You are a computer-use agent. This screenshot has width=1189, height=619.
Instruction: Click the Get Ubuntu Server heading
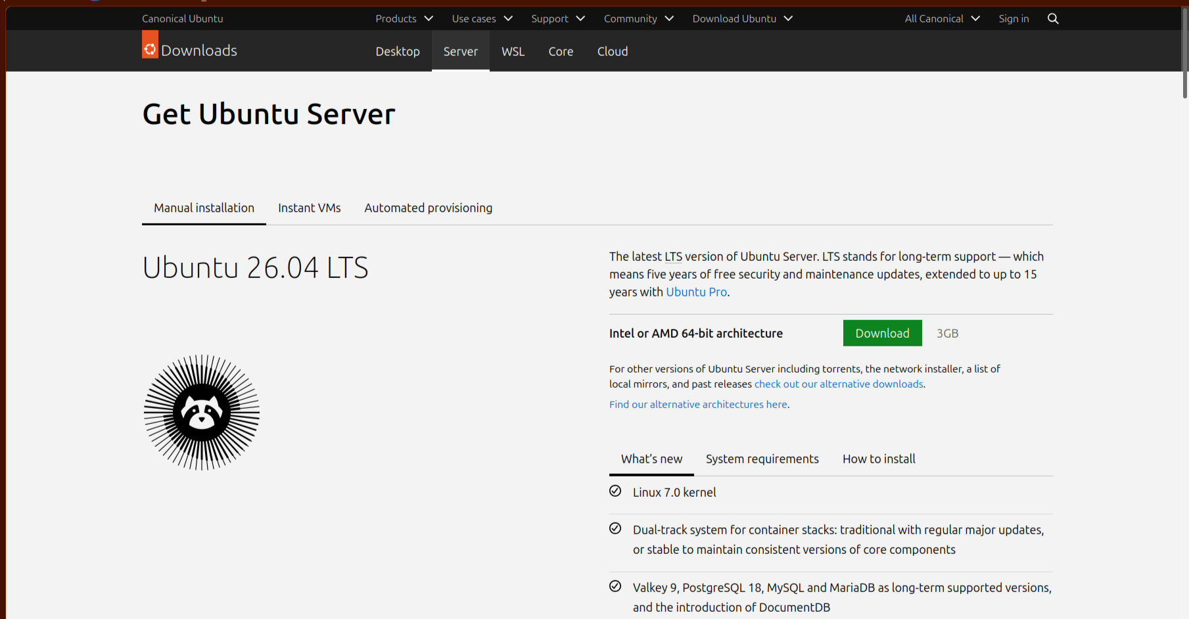point(269,114)
